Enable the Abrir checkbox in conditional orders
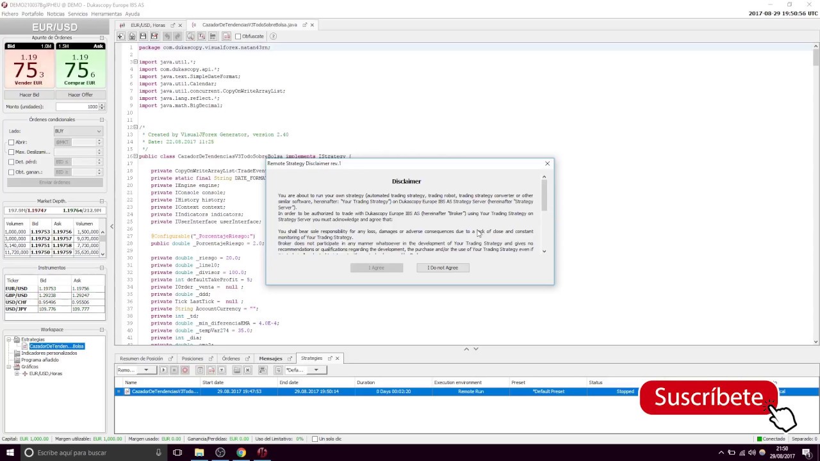820x461 pixels. [11, 142]
